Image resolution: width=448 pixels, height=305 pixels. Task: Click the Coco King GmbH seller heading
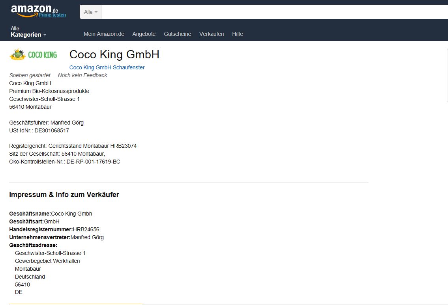tap(114, 54)
